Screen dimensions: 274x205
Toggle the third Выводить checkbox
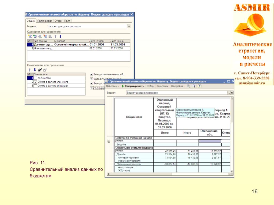click(x=91, y=83)
